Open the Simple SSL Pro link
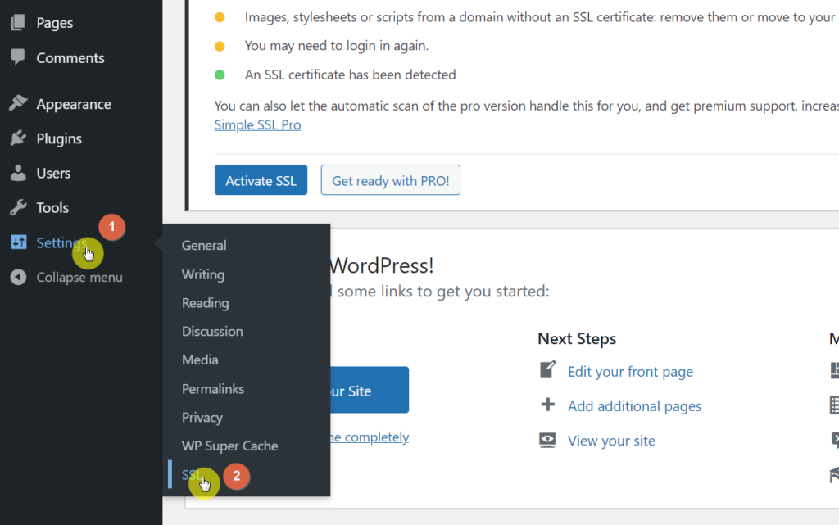This screenshot has width=839, height=525. 257,124
